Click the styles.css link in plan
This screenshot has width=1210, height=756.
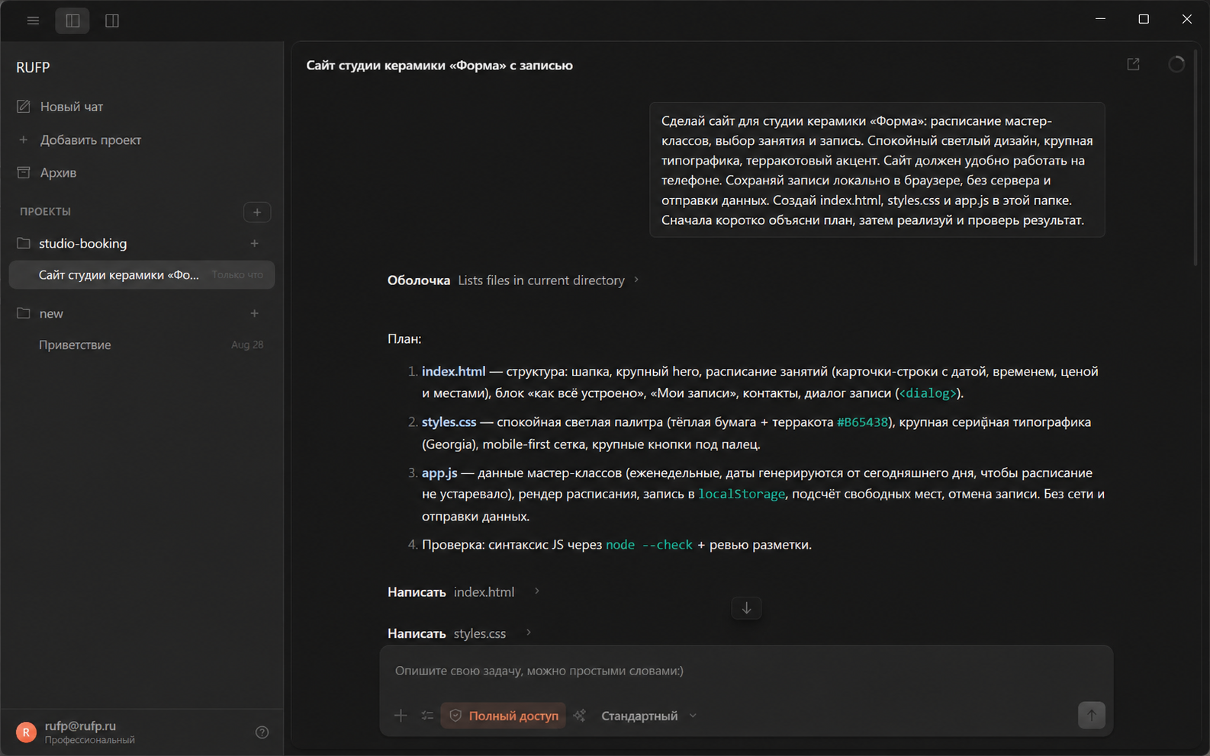point(449,422)
